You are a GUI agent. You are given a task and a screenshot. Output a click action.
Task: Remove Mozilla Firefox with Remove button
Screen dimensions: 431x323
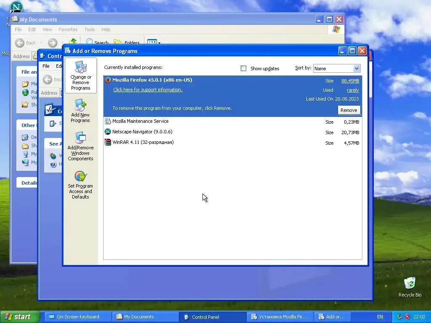349,110
